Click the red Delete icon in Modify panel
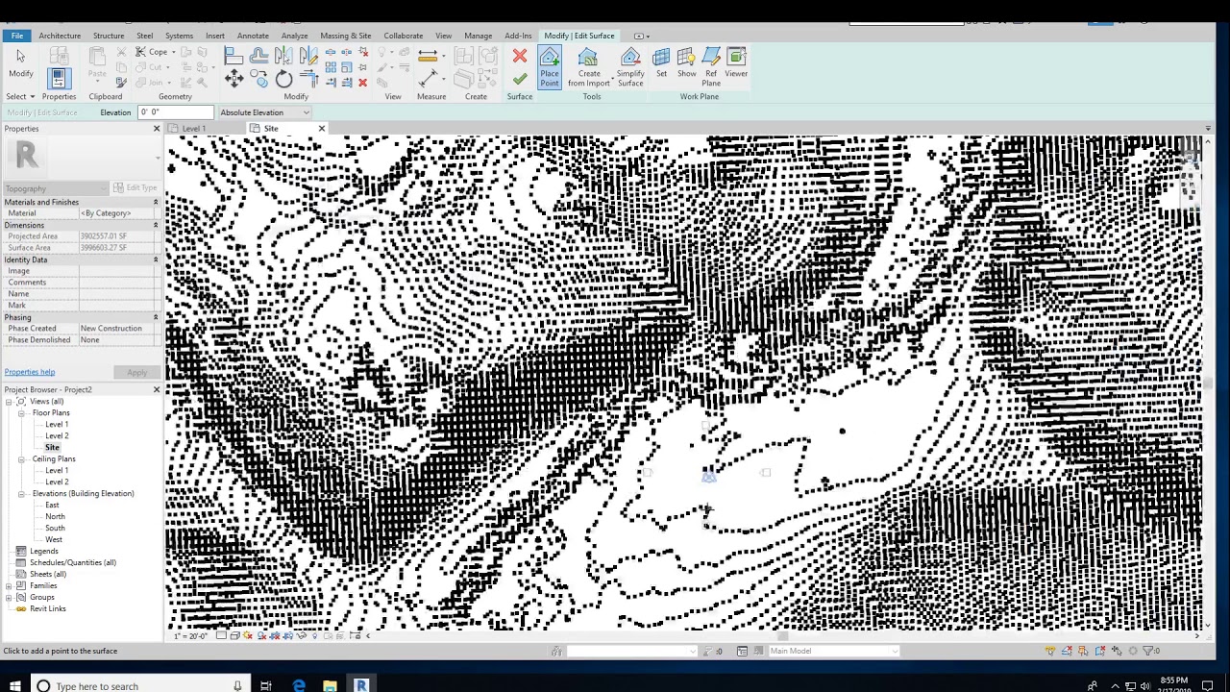This screenshot has height=692, width=1230. [362, 83]
